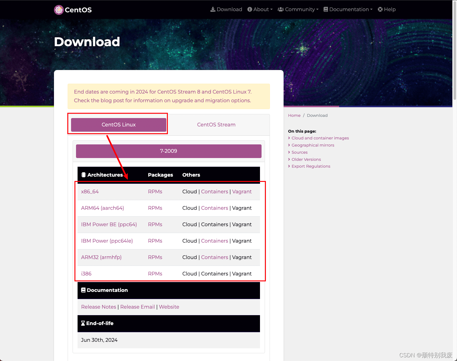Click the CentOS logo icon
This screenshot has height=361, width=457.
(x=59, y=10)
